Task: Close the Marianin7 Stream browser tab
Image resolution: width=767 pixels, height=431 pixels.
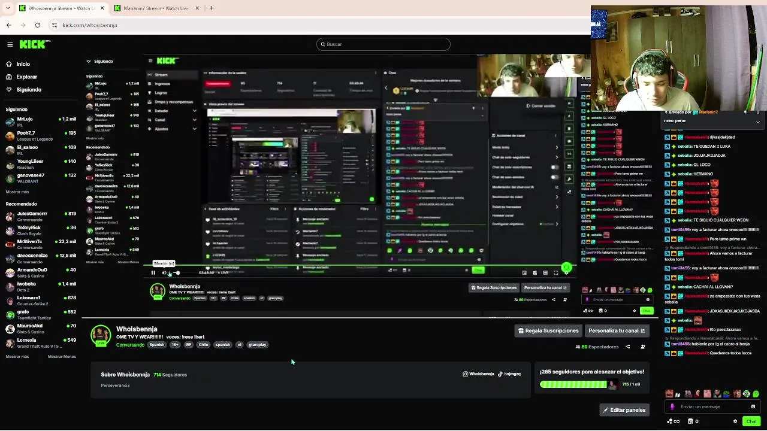Action: click(x=198, y=8)
